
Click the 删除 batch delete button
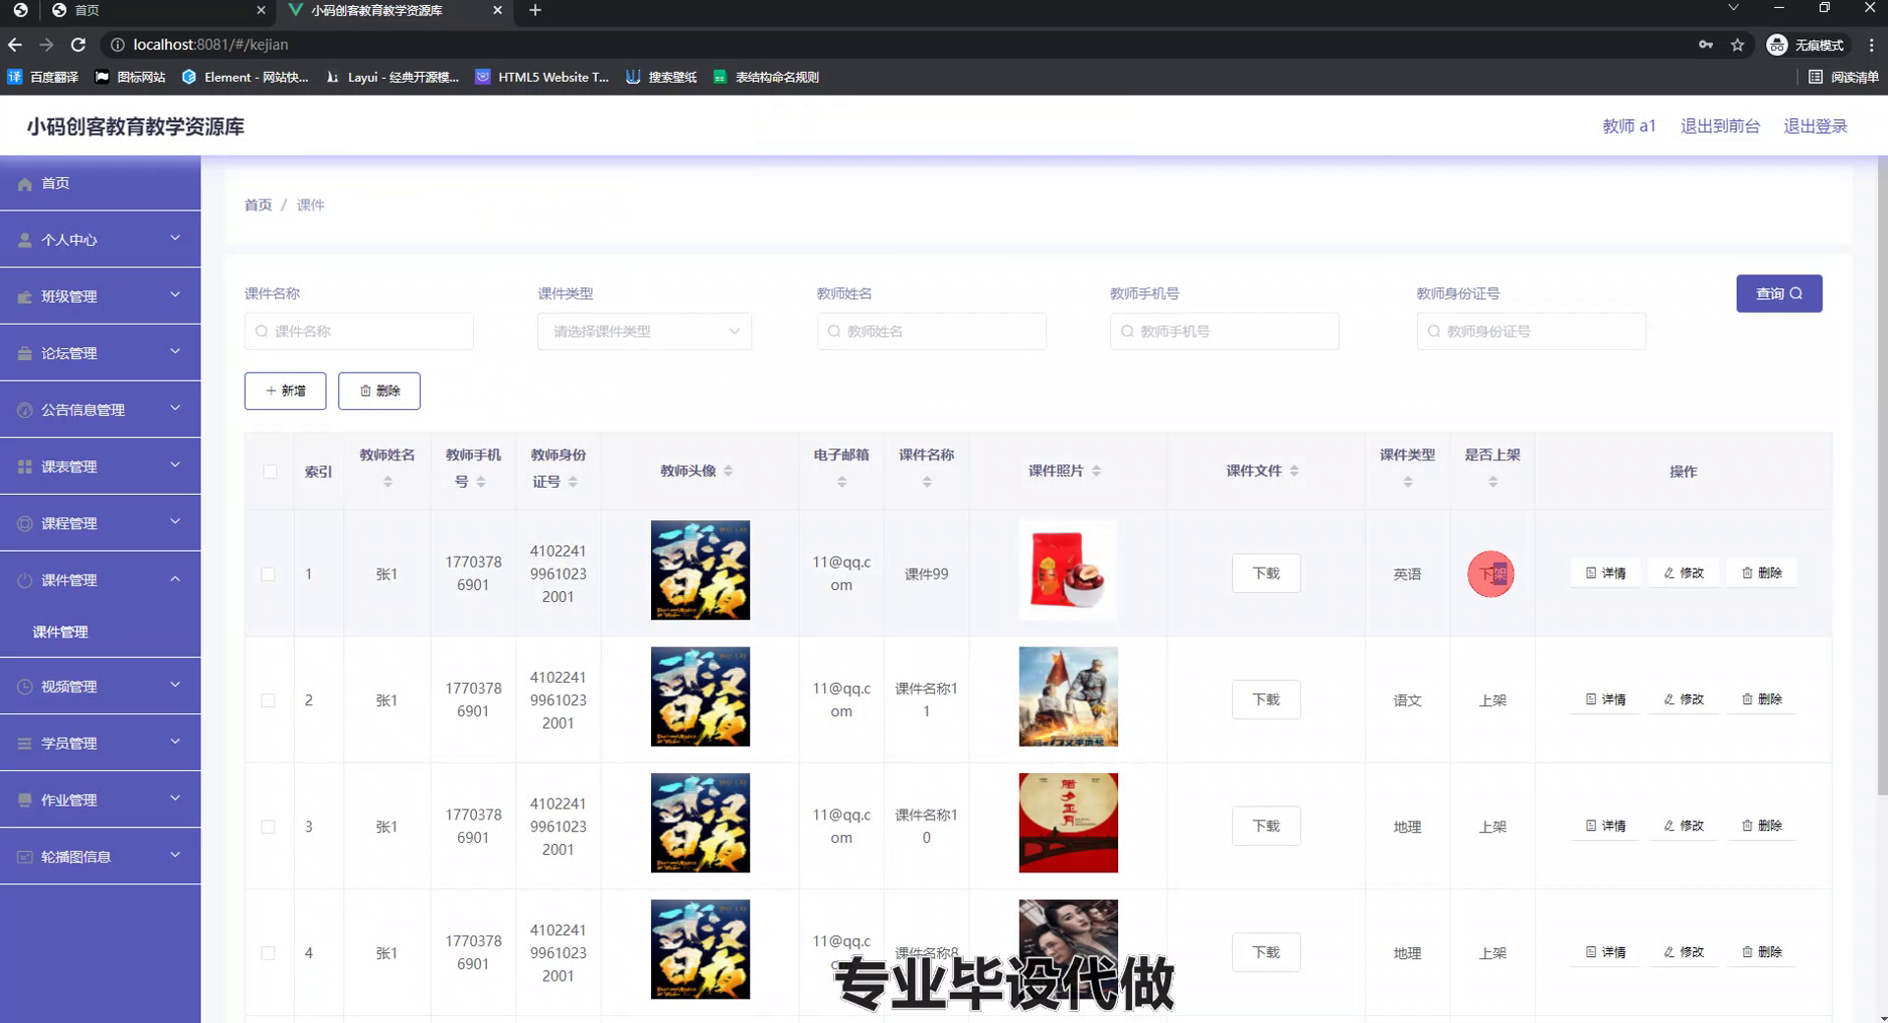coord(380,391)
